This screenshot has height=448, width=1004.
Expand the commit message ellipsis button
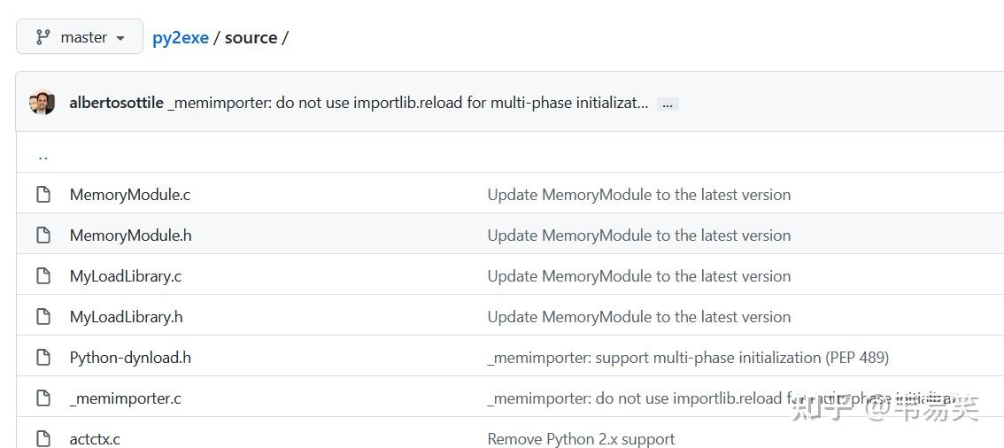tap(668, 104)
